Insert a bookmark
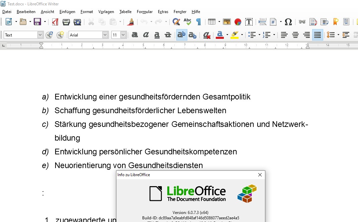 click(335, 22)
